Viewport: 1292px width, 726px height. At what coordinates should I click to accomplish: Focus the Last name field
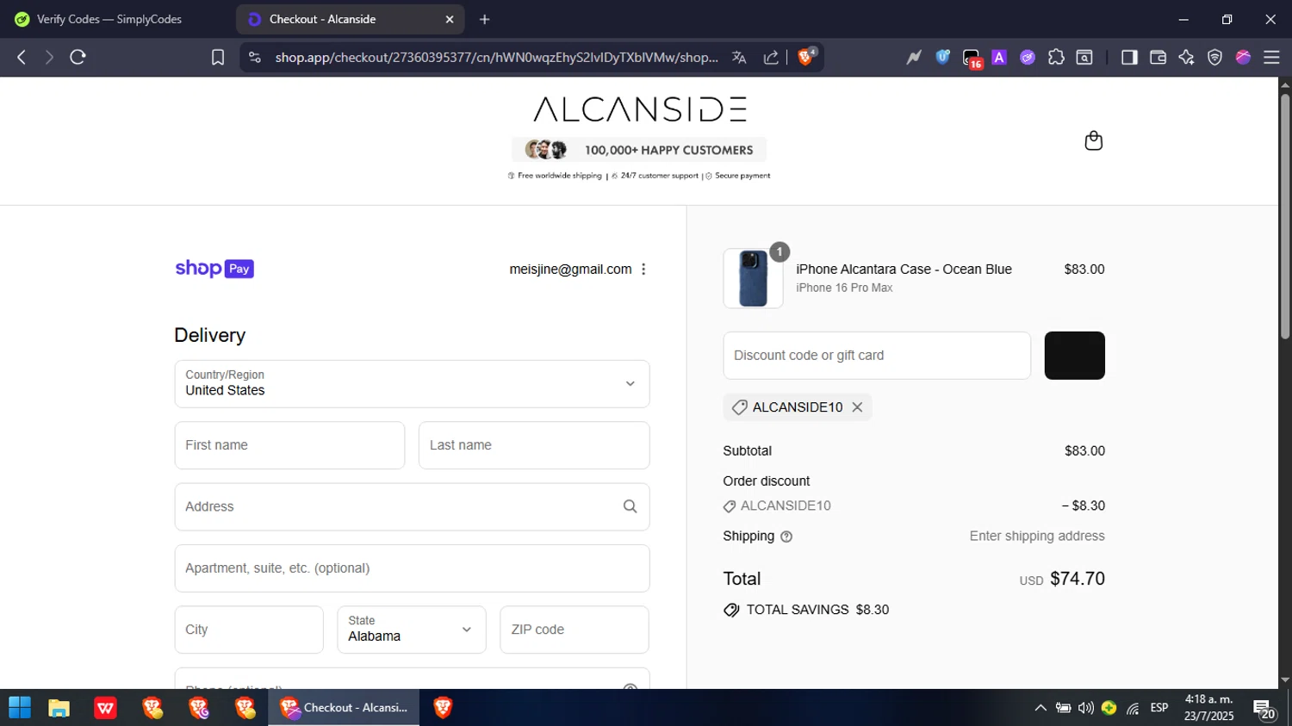click(x=534, y=445)
